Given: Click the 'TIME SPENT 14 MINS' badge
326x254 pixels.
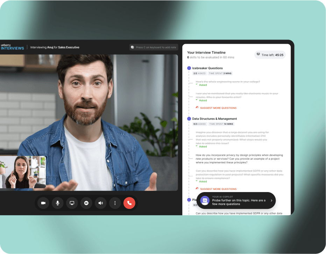Looking at the screenshot, I should point(221,124).
